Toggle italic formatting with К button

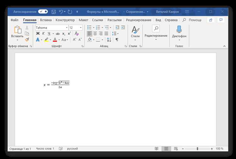click(43, 34)
